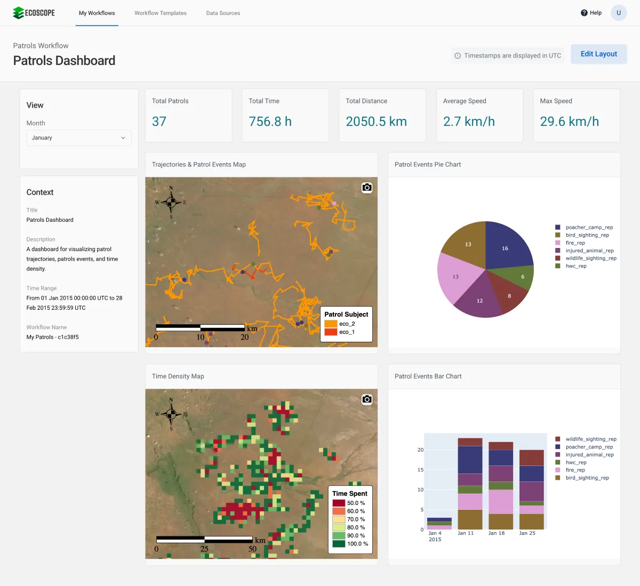Click the Patrol Events Pie Chart title
Image resolution: width=640 pixels, height=586 pixels.
428,164
